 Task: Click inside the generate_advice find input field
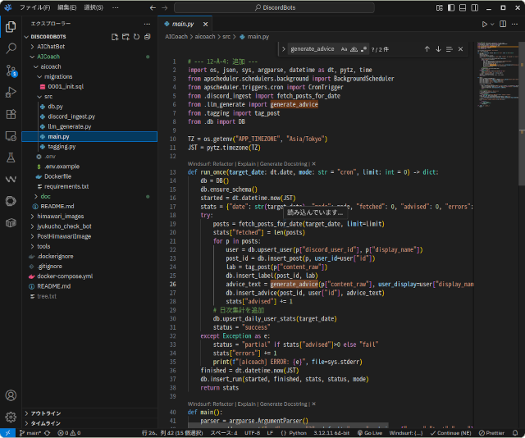[312, 49]
